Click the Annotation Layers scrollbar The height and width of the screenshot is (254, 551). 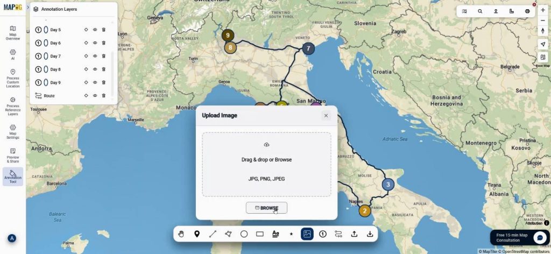(x=112, y=73)
